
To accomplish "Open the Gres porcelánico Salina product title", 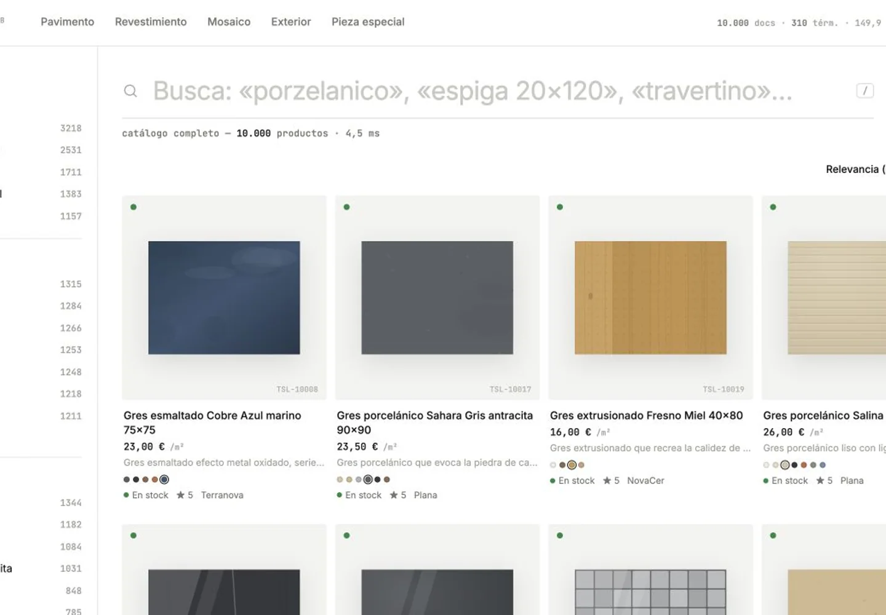I will pyautogui.click(x=823, y=416).
